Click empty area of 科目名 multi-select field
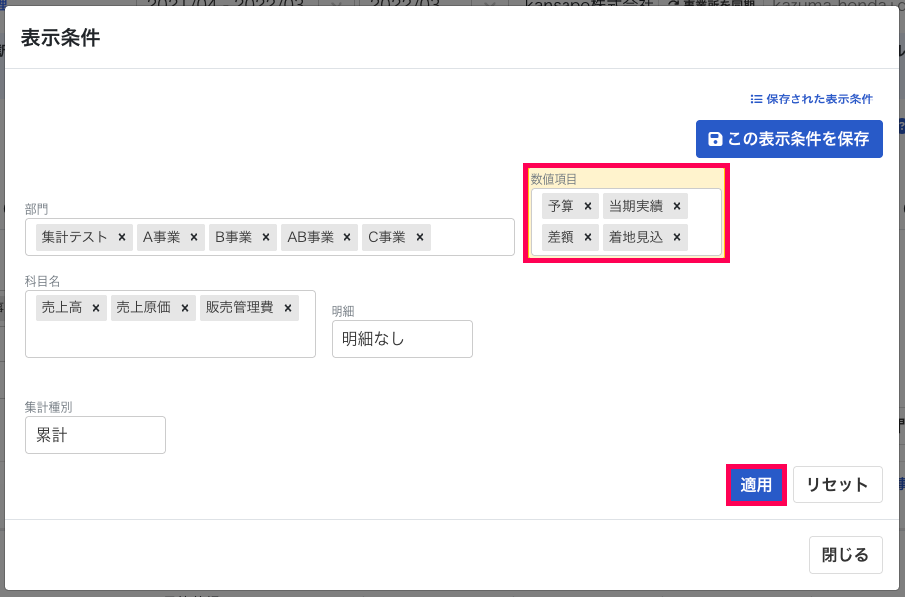 point(169,337)
